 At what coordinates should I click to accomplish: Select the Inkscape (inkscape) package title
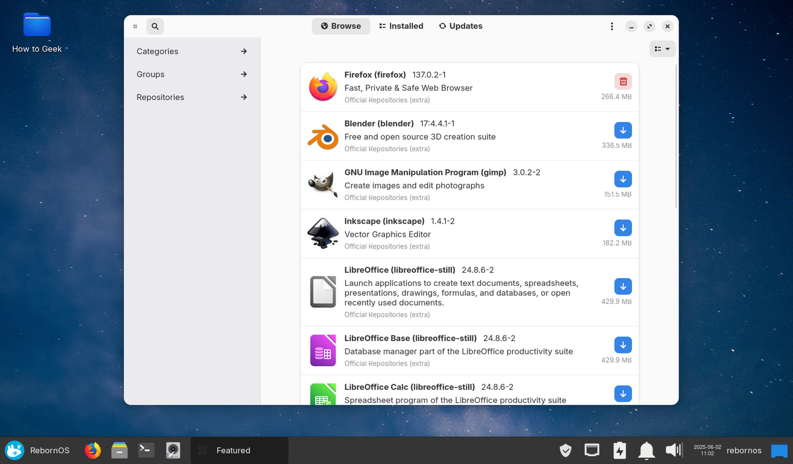point(384,222)
